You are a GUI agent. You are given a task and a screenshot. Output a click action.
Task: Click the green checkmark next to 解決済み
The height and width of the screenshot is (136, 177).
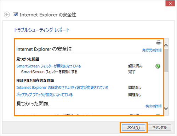pyautogui.click(x=158, y=66)
